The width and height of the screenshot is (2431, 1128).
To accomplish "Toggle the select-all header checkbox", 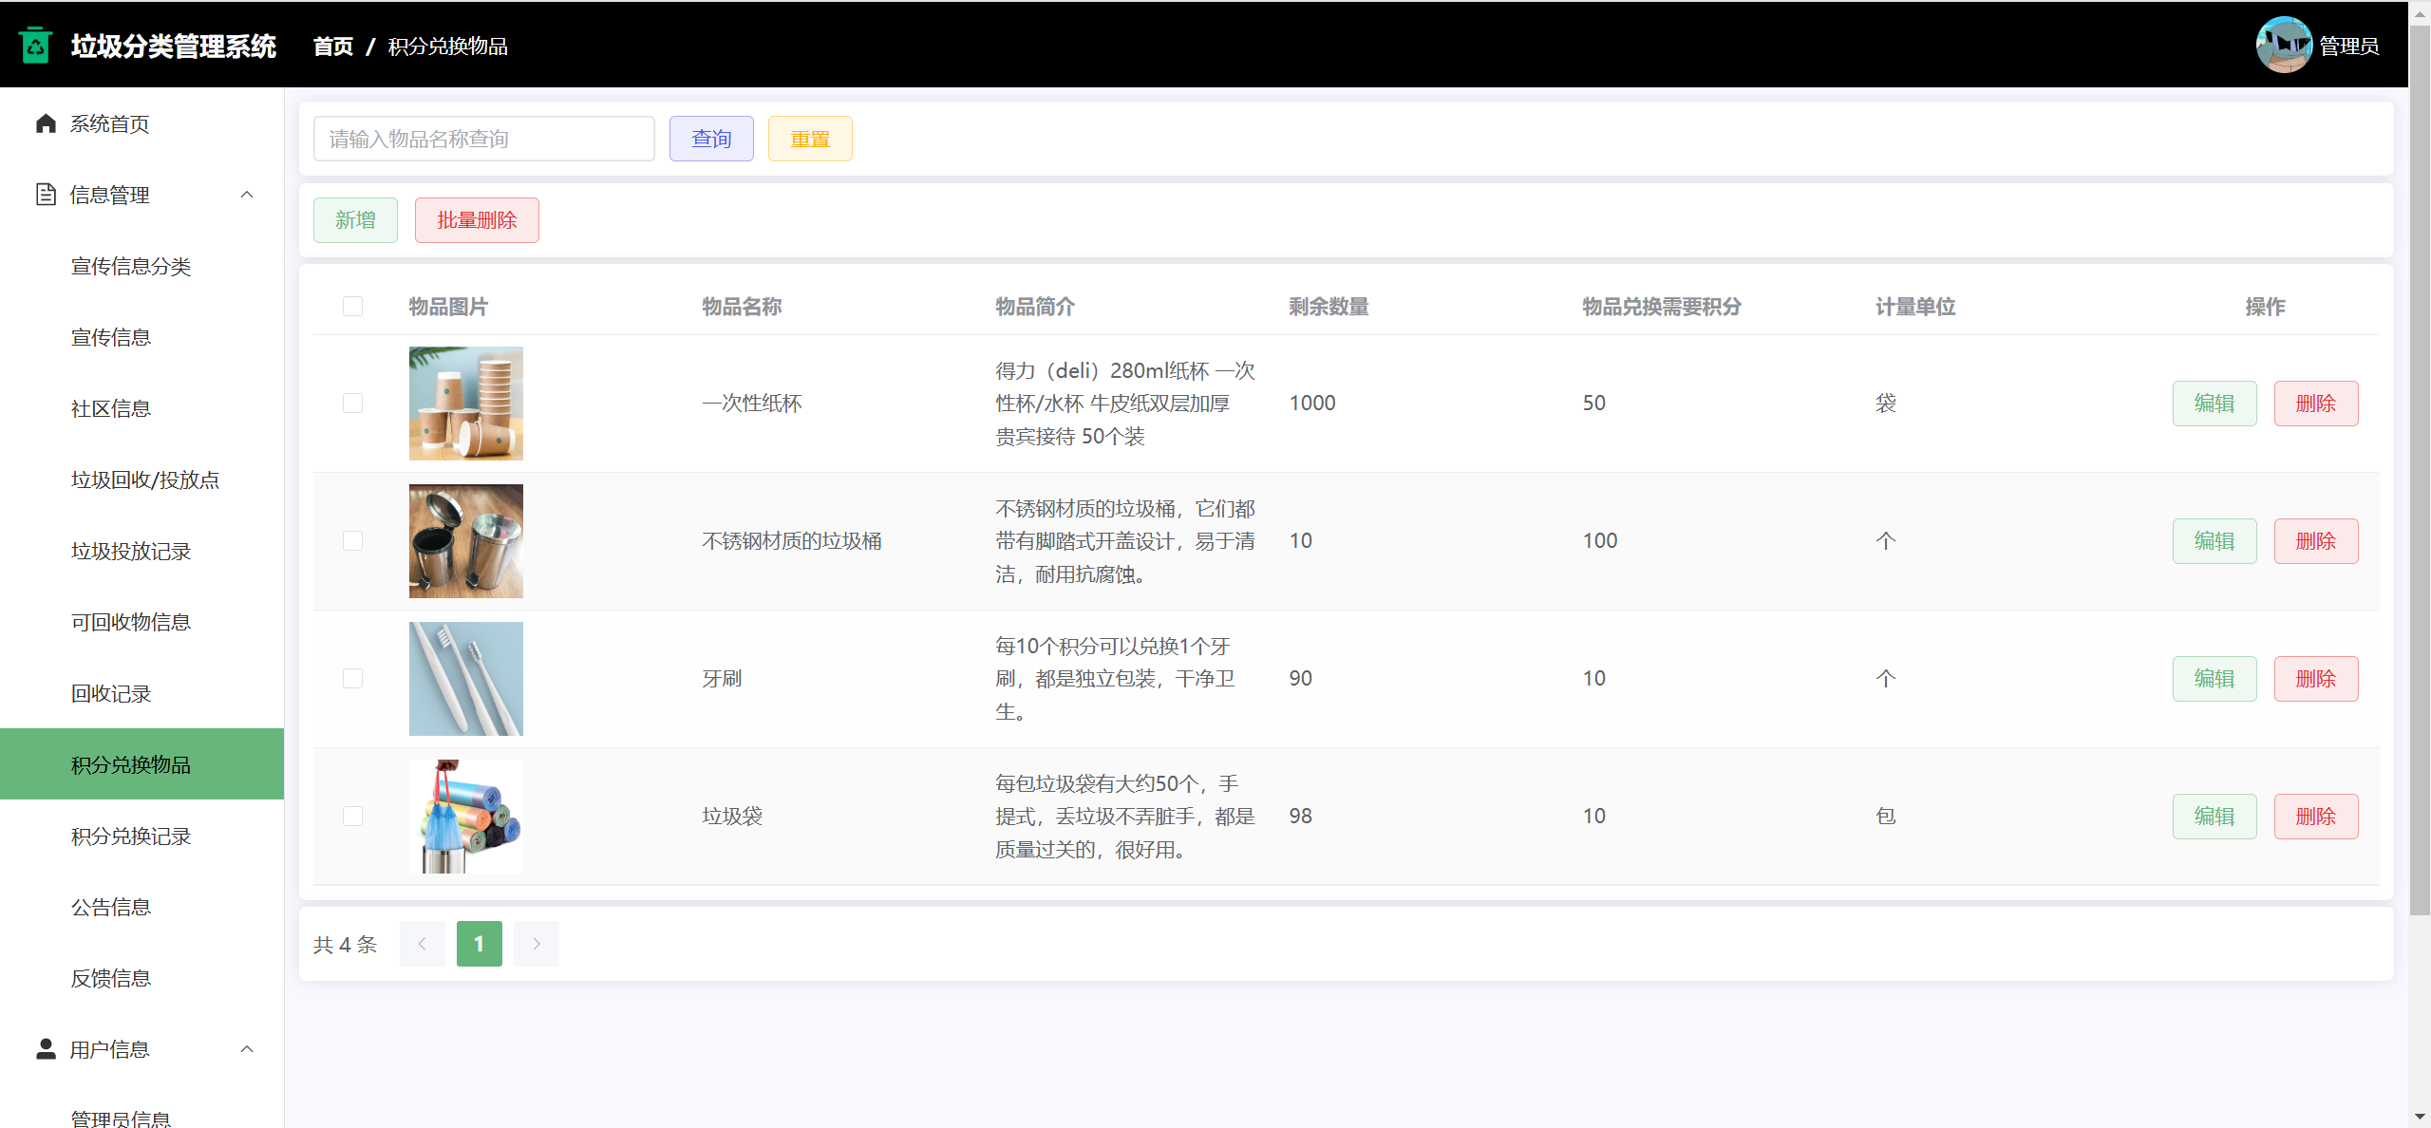I will tap(352, 307).
